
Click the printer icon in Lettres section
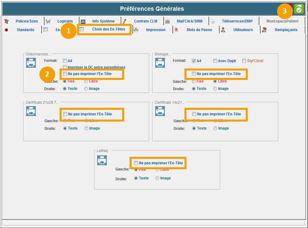tap(102, 160)
